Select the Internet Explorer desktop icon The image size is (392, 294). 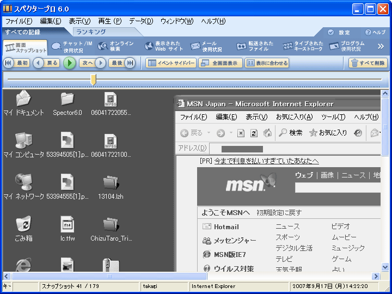[x=23, y=265]
